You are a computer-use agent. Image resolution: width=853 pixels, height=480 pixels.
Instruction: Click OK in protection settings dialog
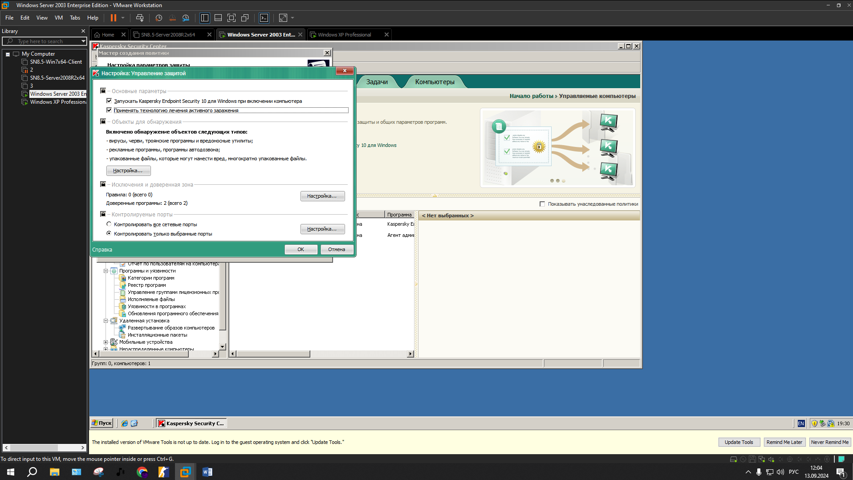[301, 249]
